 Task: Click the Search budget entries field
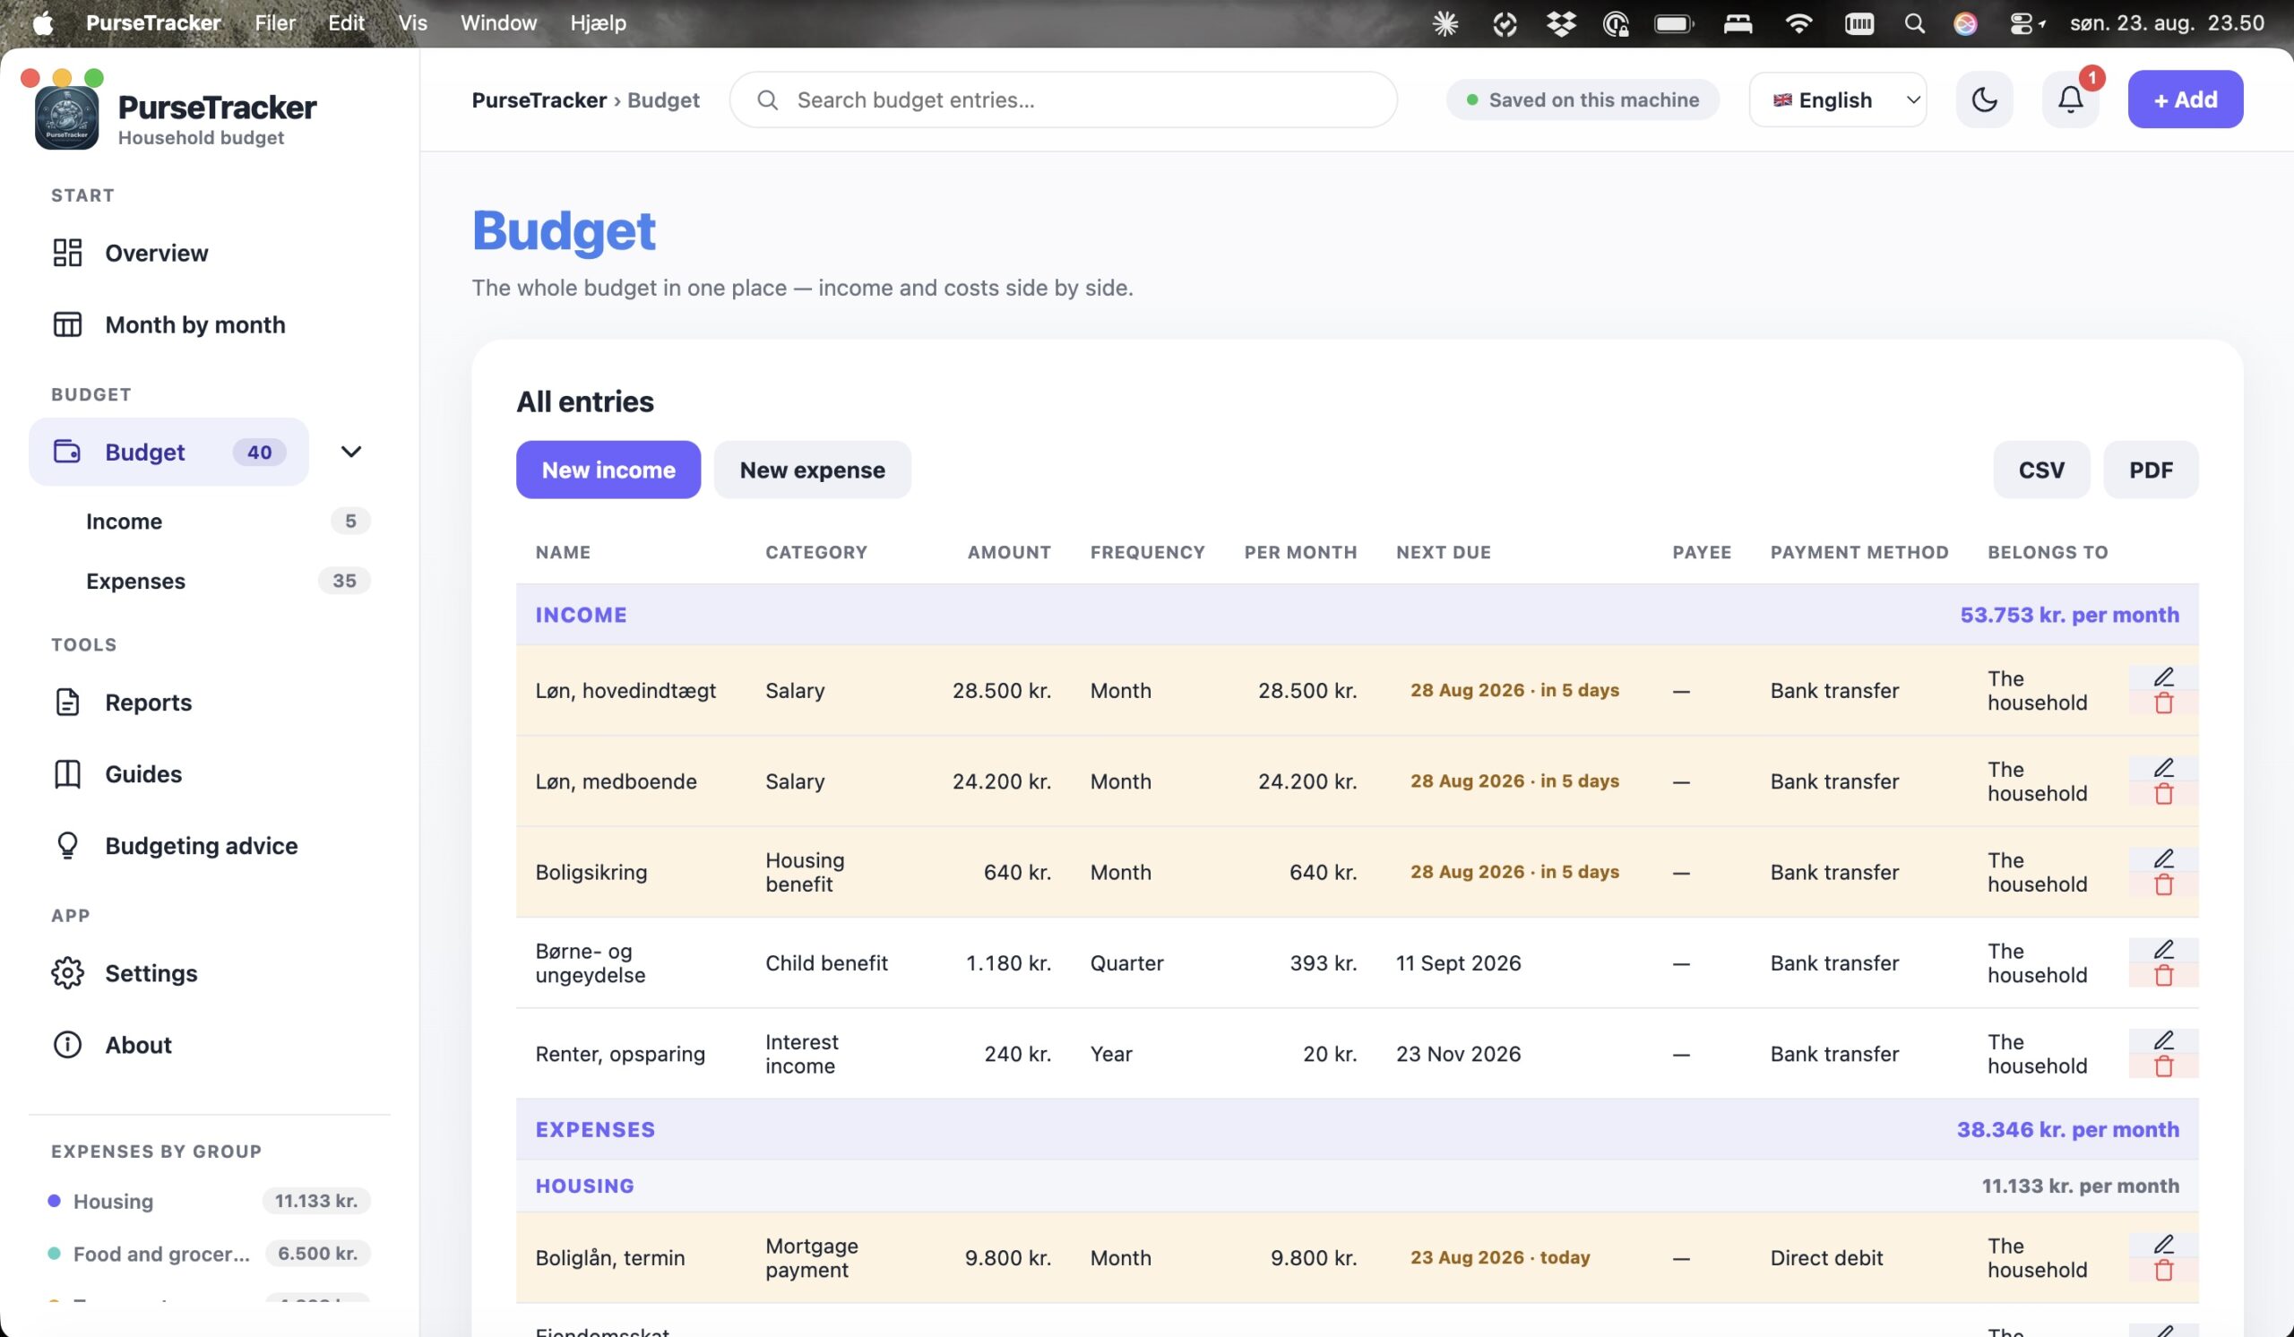[1063, 99]
